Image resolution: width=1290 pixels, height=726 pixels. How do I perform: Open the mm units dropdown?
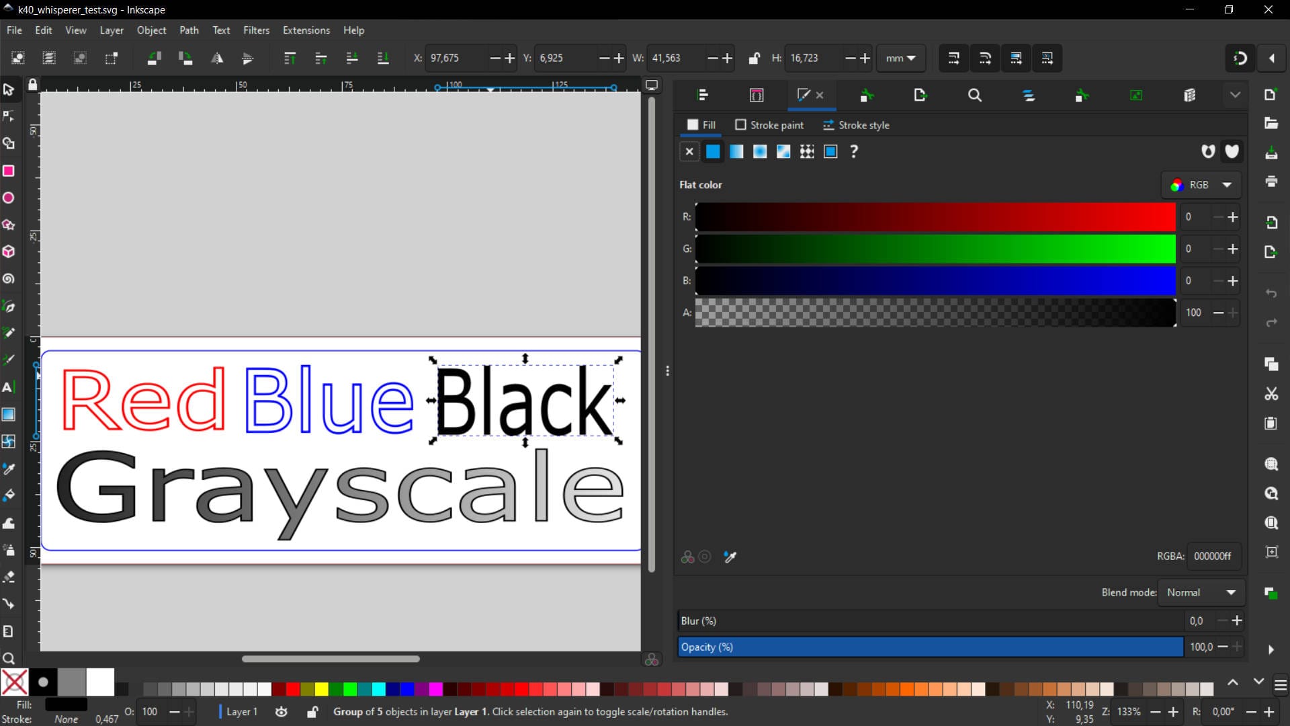click(900, 58)
